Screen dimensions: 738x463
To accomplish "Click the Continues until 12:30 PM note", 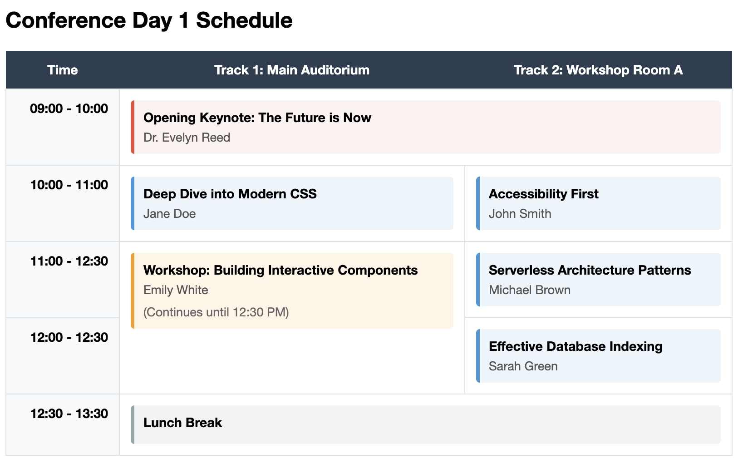I will [x=216, y=312].
